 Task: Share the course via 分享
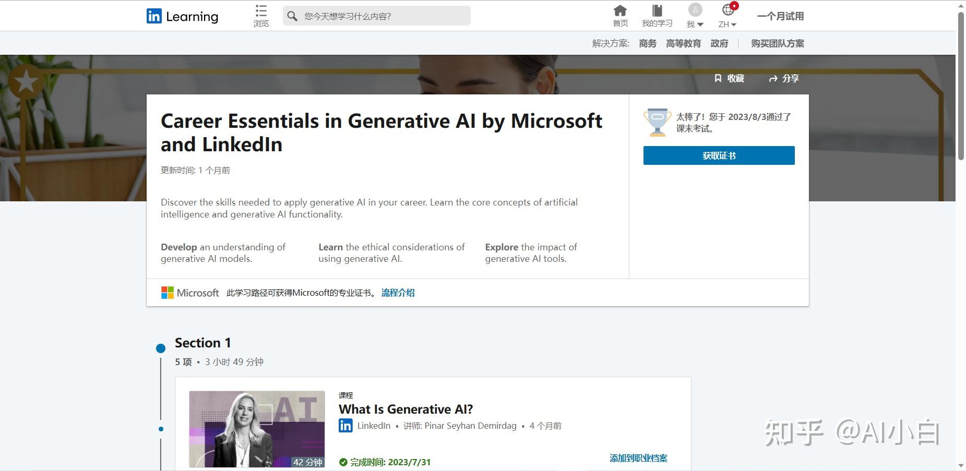(783, 78)
